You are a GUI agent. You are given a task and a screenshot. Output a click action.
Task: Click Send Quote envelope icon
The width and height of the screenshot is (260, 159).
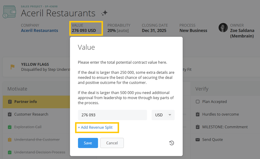click(198, 140)
